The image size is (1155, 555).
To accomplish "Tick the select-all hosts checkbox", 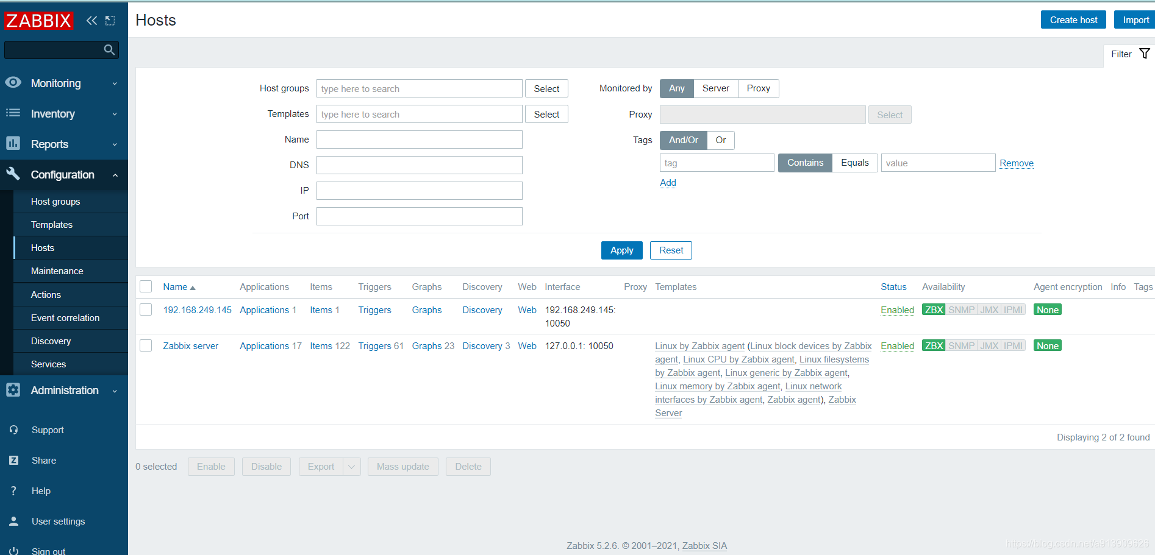I will (x=146, y=286).
